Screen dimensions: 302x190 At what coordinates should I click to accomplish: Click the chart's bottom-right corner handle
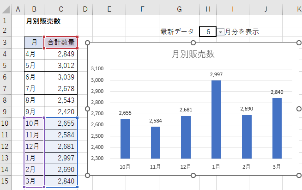(x=298, y=176)
